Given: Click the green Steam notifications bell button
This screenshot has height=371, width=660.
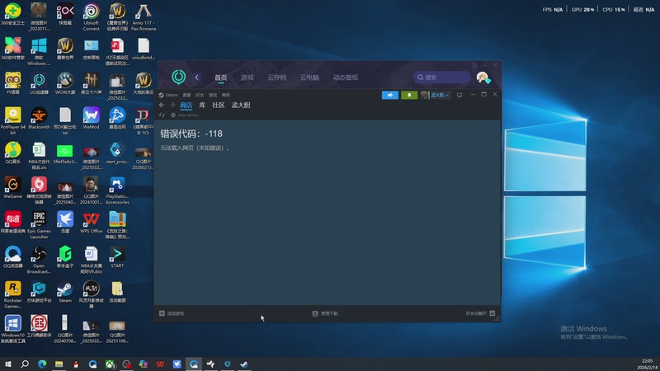Looking at the screenshot, I should pos(409,95).
